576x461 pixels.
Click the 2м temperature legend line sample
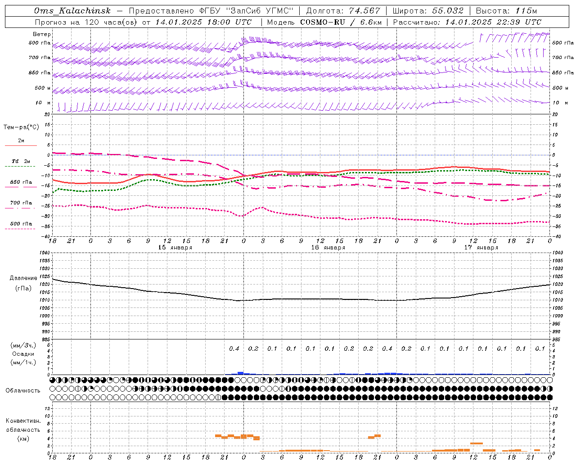(x=21, y=145)
